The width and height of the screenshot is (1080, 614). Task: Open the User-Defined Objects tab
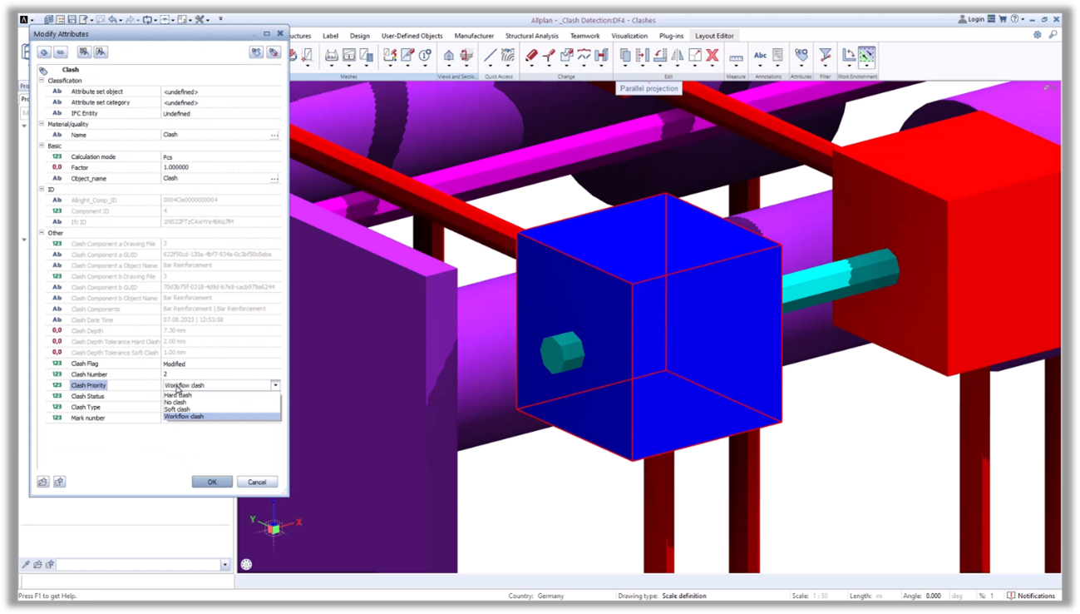[x=412, y=36]
